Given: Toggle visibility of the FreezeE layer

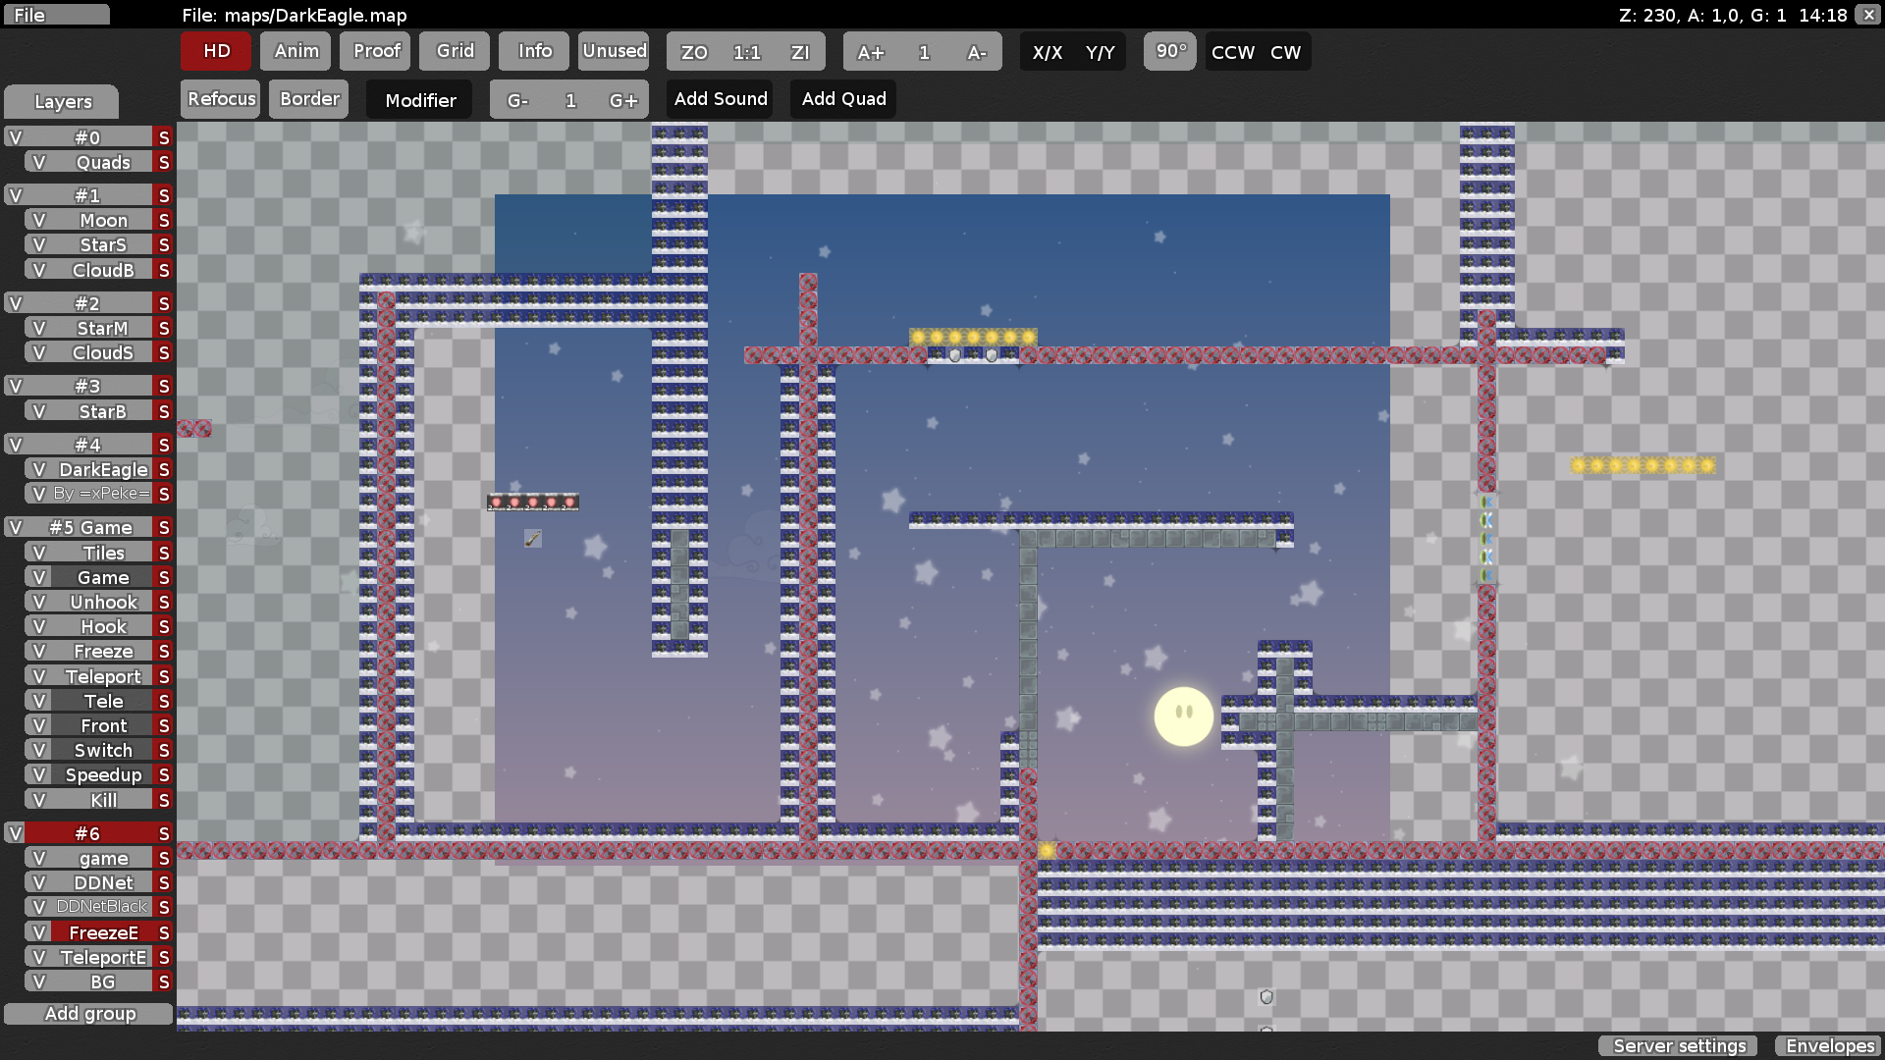Looking at the screenshot, I should click(39, 931).
